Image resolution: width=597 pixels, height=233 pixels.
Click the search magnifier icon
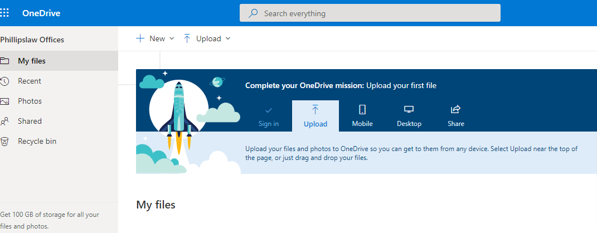[253, 13]
